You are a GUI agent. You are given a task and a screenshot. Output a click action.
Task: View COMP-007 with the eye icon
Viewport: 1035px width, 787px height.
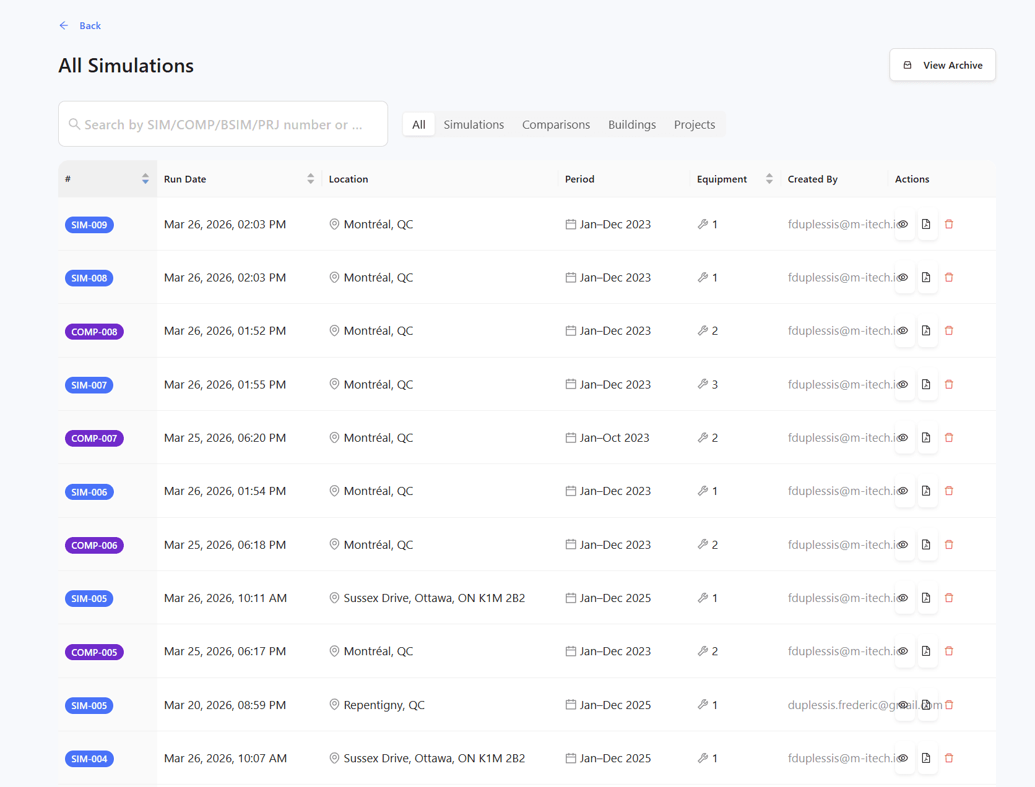click(x=904, y=437)
